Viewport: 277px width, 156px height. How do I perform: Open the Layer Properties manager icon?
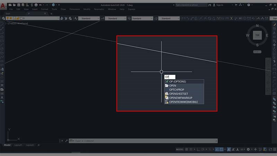pyautogui.click(x=3, y=18)
